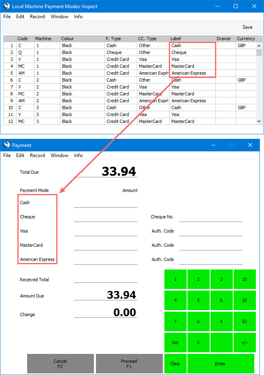Open File menu in the Payment window
The image size is (264, 375).
coord(7,155)
